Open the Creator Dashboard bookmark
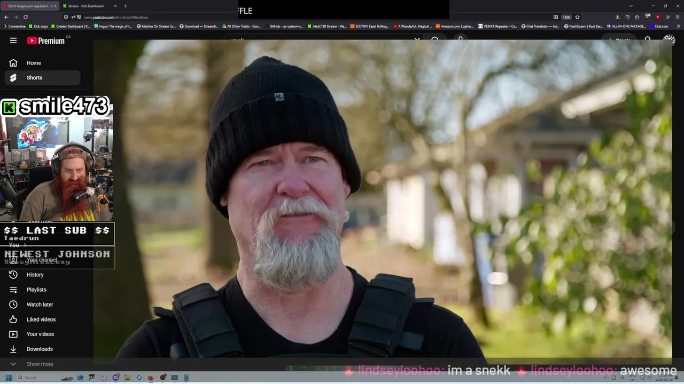The width and height of the screenshot is (684, 384). point(71,26)
